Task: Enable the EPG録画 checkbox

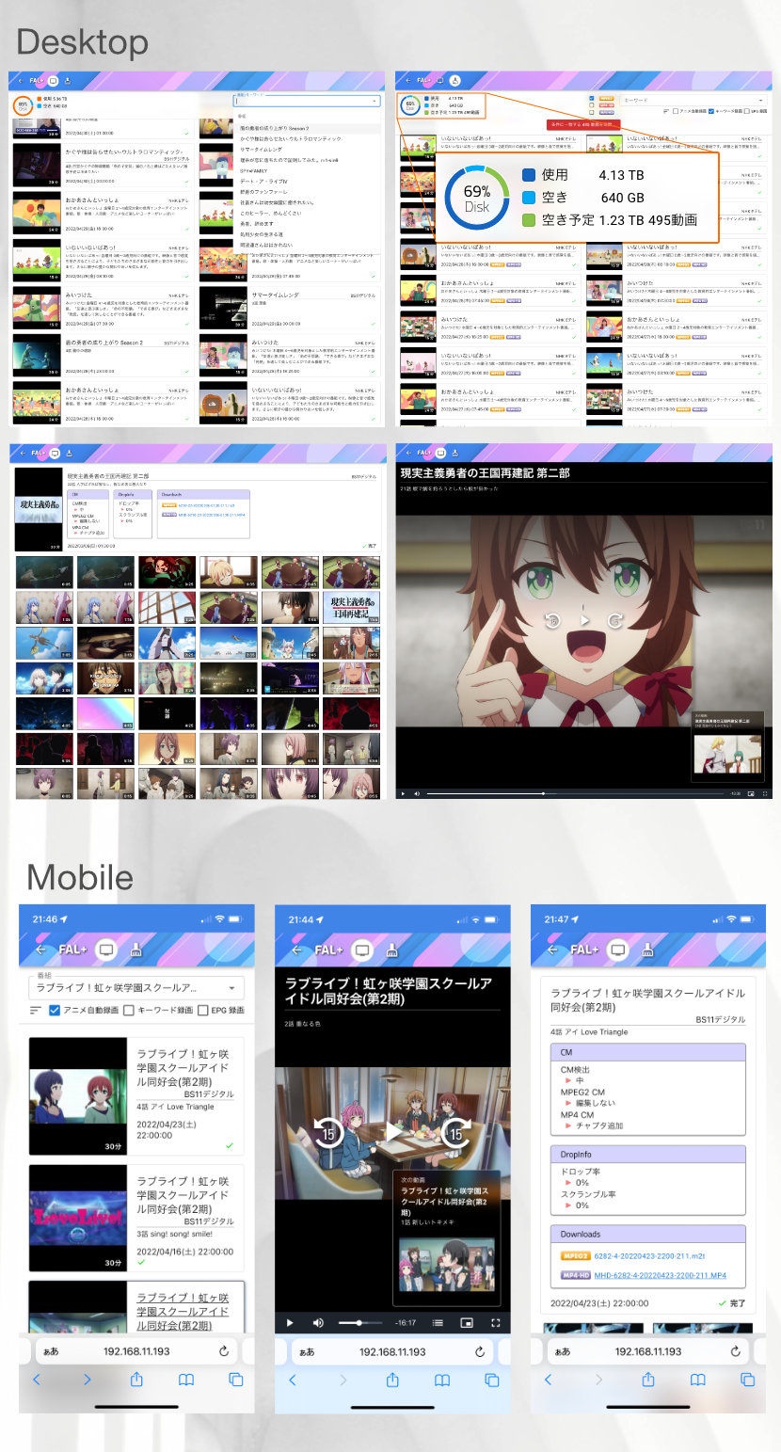Action: [x=204, y=1009]
